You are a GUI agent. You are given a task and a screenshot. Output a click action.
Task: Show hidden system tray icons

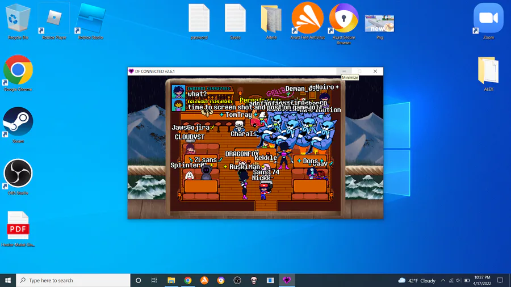443,281
